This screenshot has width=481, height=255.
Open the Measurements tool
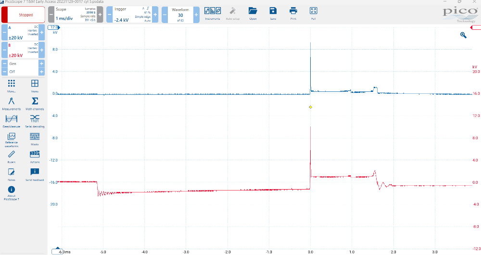12,102
